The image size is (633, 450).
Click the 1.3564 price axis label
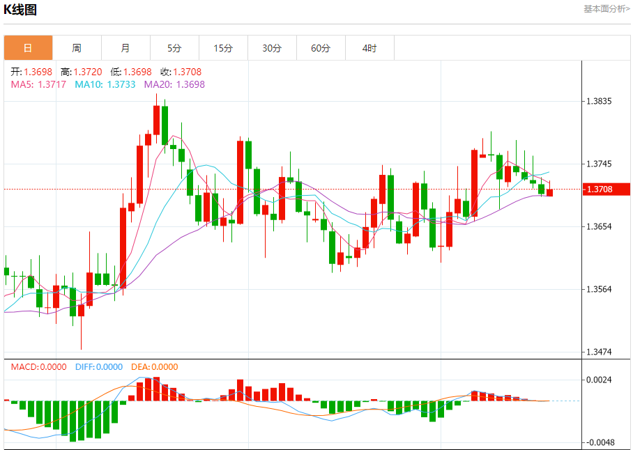[599, 289]
